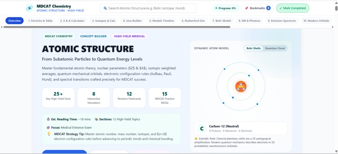
Task: Select the 3. Isotopes & Calc tab
Action: [x=104, y=21]
